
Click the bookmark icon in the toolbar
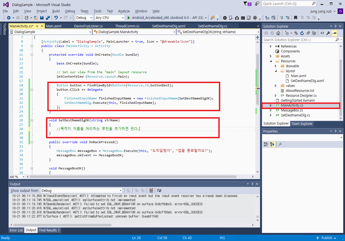pos(295,18)
